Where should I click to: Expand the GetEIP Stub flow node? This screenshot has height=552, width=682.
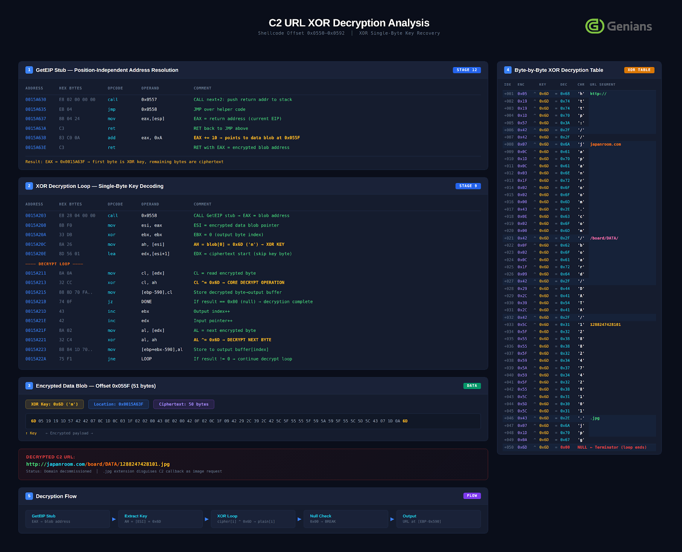[x=67, y=519]
